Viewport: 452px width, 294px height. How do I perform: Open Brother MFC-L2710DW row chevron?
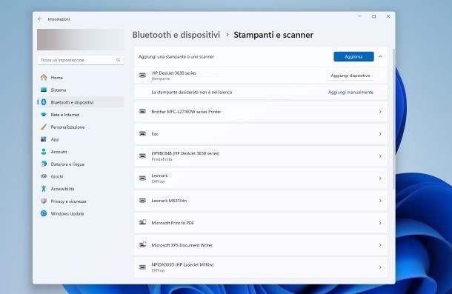click(380, 112)
